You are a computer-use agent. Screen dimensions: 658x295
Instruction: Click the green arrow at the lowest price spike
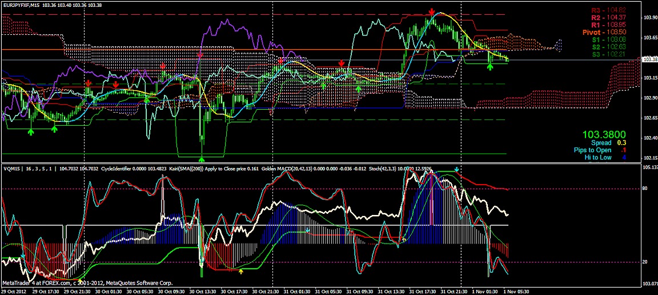(202, 160)
